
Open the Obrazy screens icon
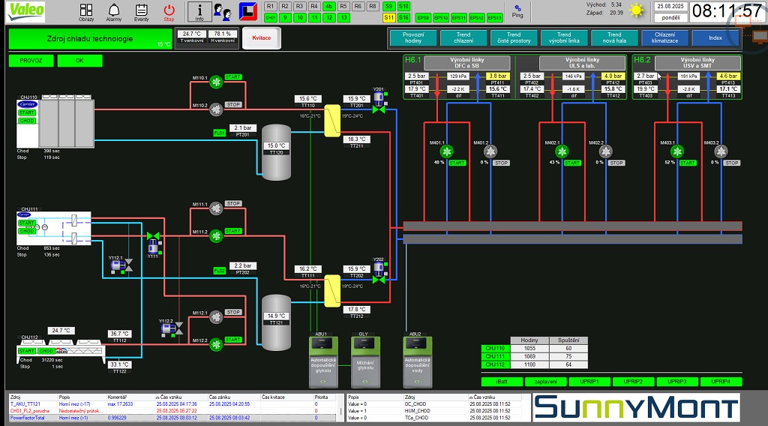[x=86, y=10]
